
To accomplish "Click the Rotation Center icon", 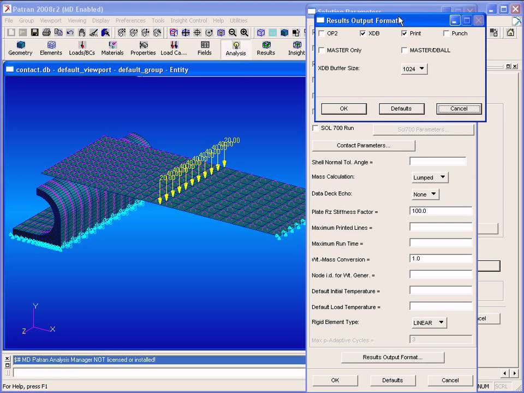I will coord(209,32).
